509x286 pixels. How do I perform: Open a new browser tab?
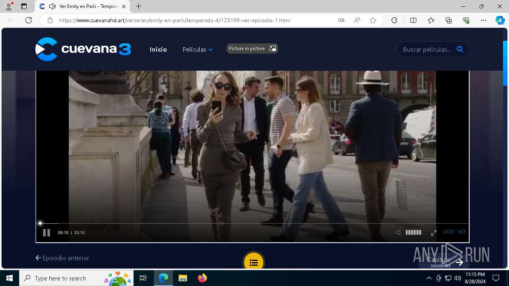[x=138, y=6]
